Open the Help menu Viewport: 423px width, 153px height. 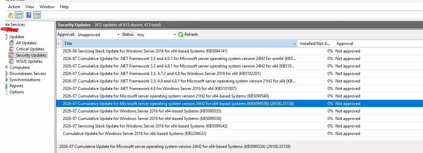[x=64, y=6]
